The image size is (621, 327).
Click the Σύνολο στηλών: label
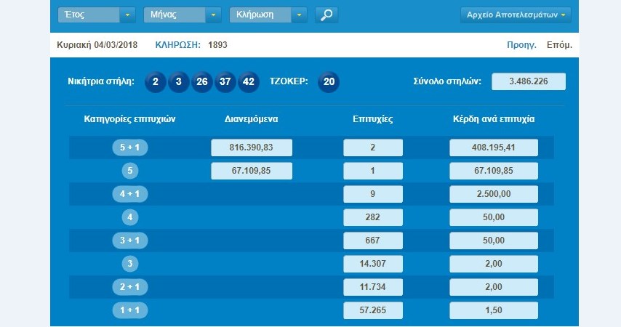point(447,81)
